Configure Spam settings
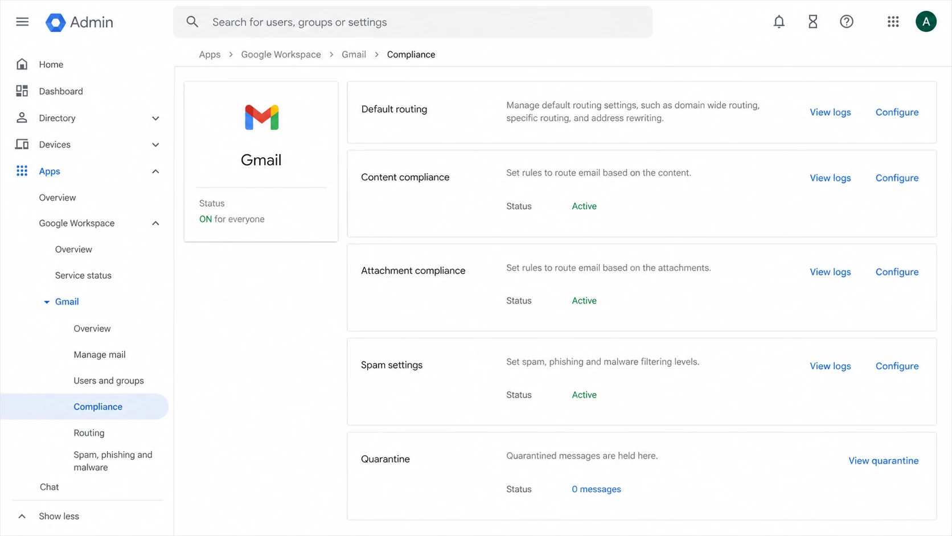The width and height of the screenshot is (952, 536). pyautogui.click(x=897, y=366)
